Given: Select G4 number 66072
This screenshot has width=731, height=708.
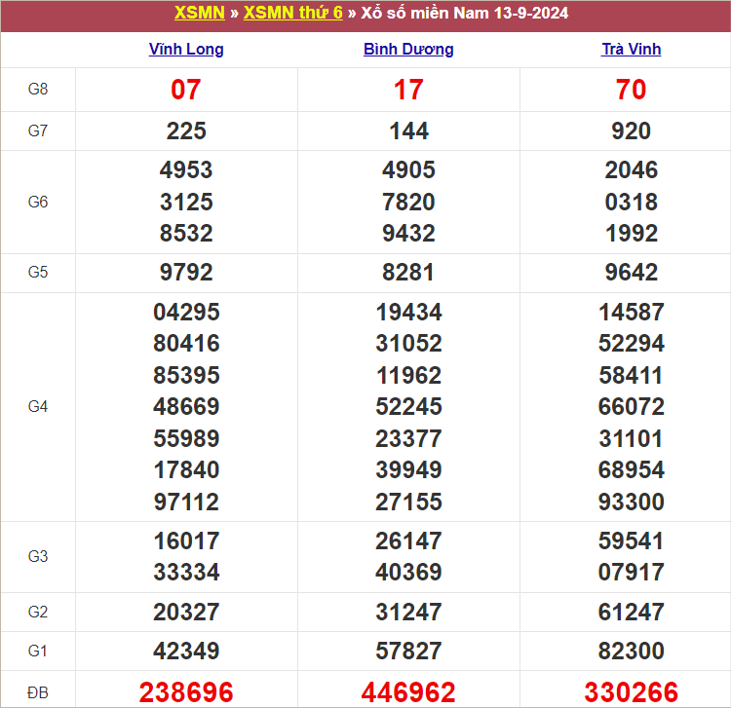Looking at the screenshot, I should 631,406.
